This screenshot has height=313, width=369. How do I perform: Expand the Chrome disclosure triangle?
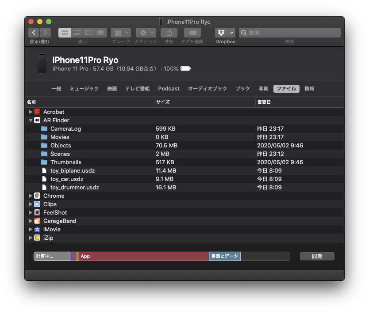pyautogui.click(x=31, y=196)
